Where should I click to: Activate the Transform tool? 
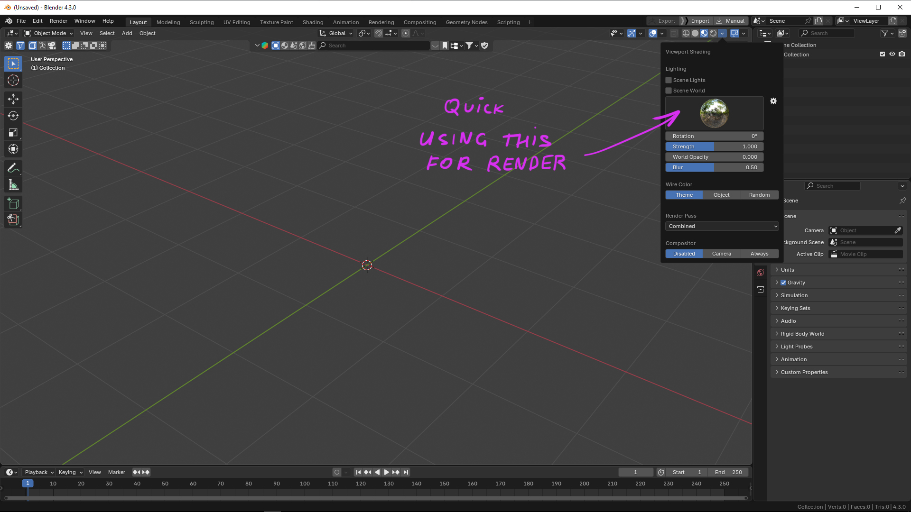[x=13, y=149]
